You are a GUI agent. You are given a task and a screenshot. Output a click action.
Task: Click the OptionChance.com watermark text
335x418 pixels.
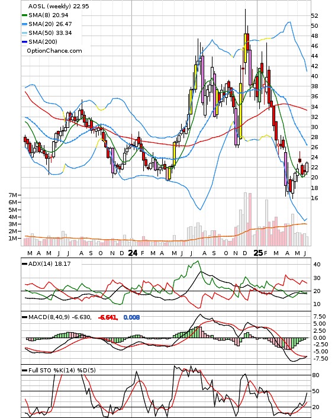(54, 51)
